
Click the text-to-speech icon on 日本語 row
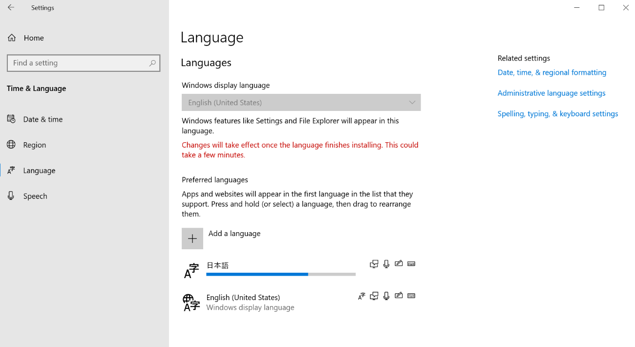click(x=374, y=264)
